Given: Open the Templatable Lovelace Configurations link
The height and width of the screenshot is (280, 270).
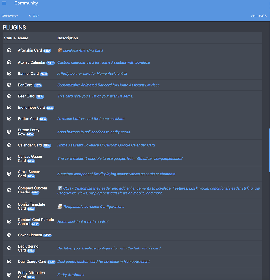Looking at the screenshot, I should (x=94, y=206).
